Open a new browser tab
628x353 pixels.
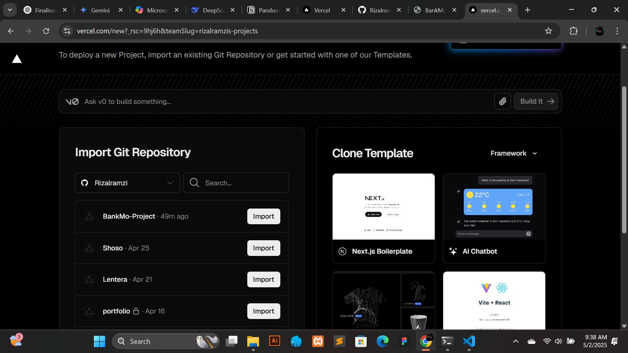(528, 10)
